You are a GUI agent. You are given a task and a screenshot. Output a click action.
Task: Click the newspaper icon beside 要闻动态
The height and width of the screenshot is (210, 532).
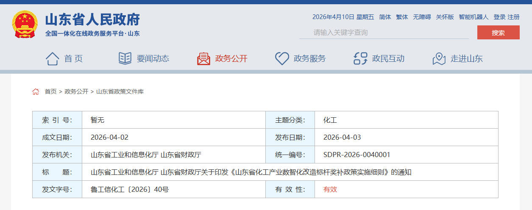pos(125,58)
